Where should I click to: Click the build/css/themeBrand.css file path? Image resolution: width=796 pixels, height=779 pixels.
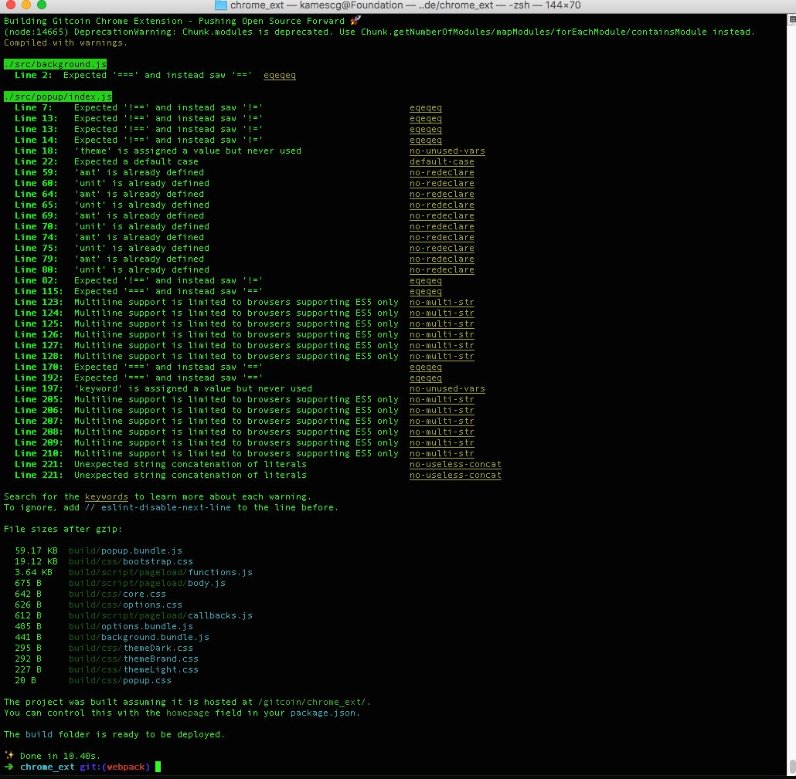[x=134, y=659]
